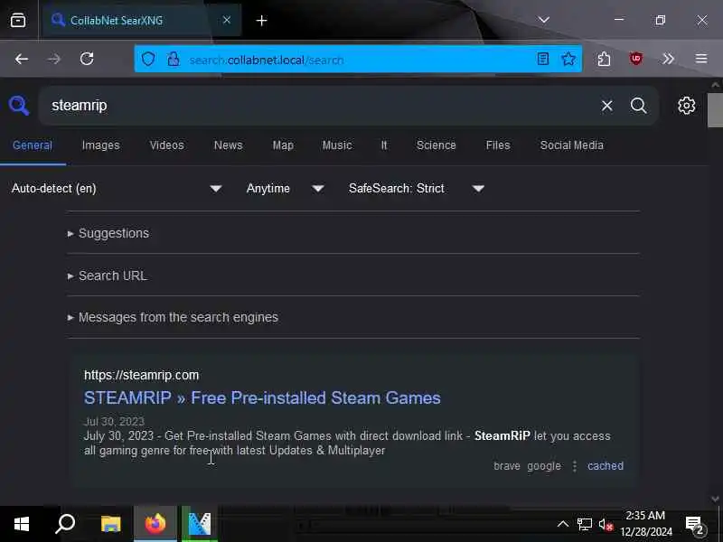Image resolution: width=723 pixels, height=542 pixels.
Task: Switch to the News category
Action: coord(228,145)
